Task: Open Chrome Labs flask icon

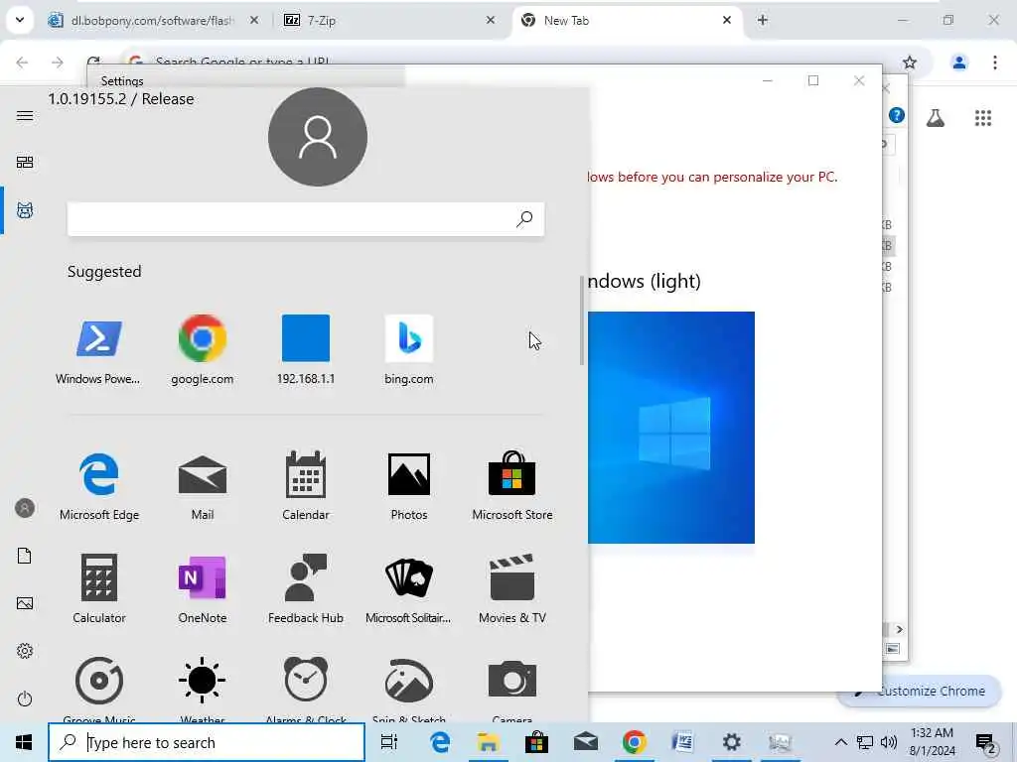Action: coord(936,118)
